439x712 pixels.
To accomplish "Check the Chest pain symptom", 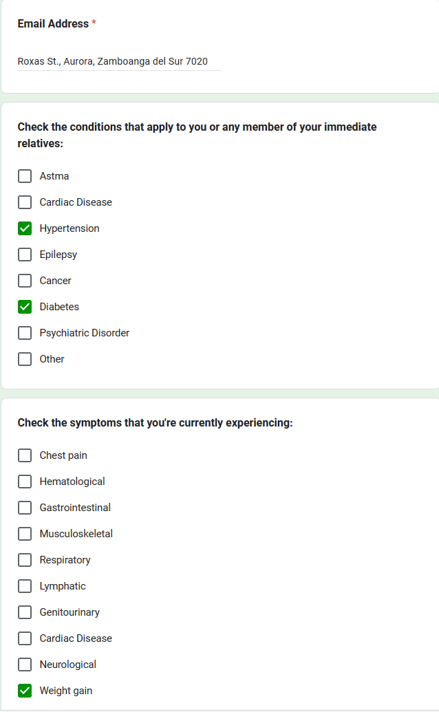I will 25,455.
